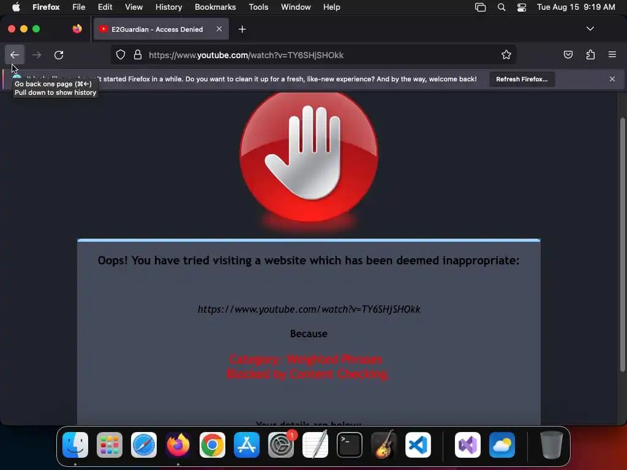The height and width of the screenshot is (470, 627).
Task: Click the page vertical scrollbar
Action: point(622,245)
